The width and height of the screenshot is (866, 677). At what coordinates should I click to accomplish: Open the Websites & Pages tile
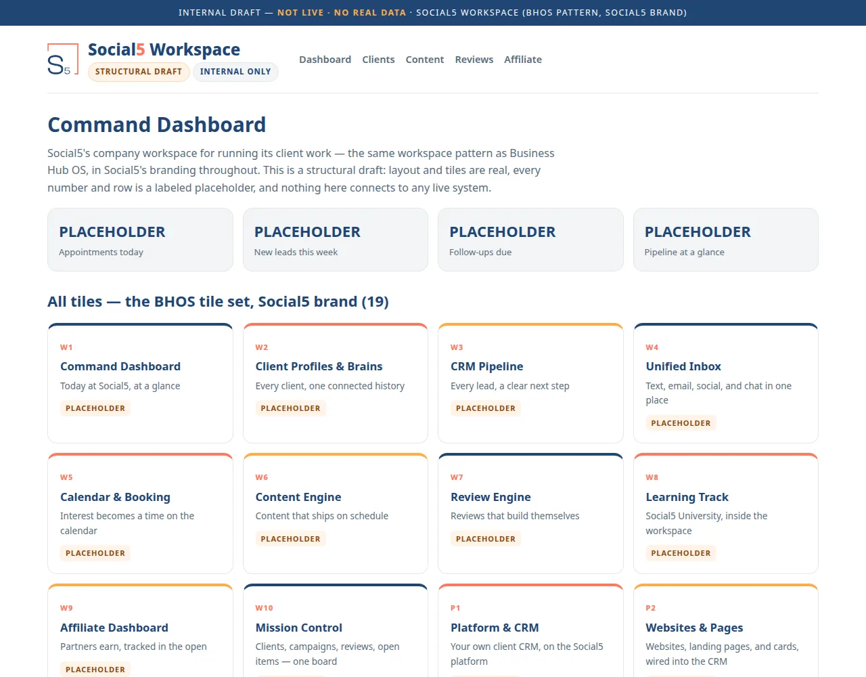[726, 630]
